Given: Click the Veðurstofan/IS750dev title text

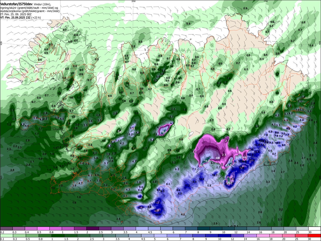Looking at the screenshot, I should pyautogui.click(x=16, y=4).
